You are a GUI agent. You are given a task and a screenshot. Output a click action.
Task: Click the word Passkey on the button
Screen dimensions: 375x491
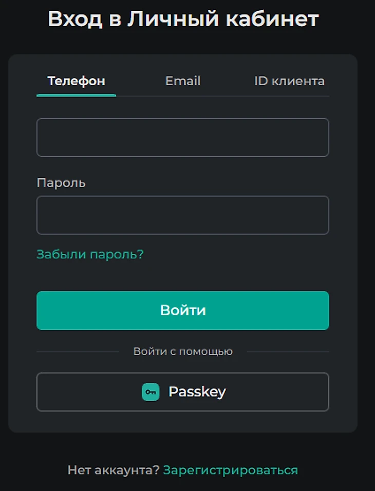coord(197,392)
